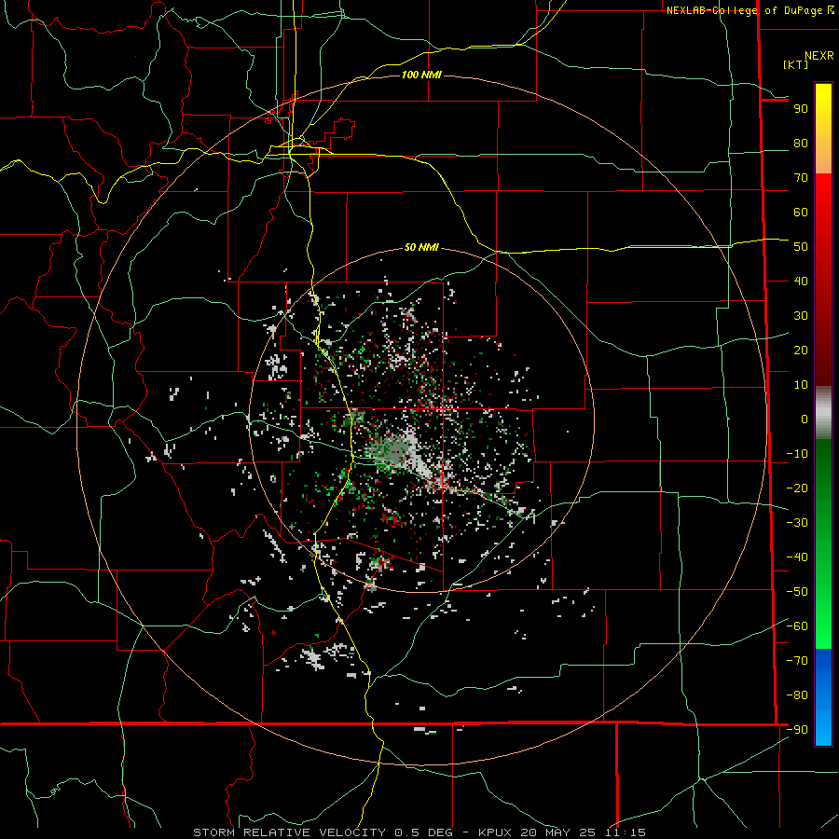Click the 0.5 DEG elevation angle text
This screenshot has height=839, width=839.
pos(424,832)
